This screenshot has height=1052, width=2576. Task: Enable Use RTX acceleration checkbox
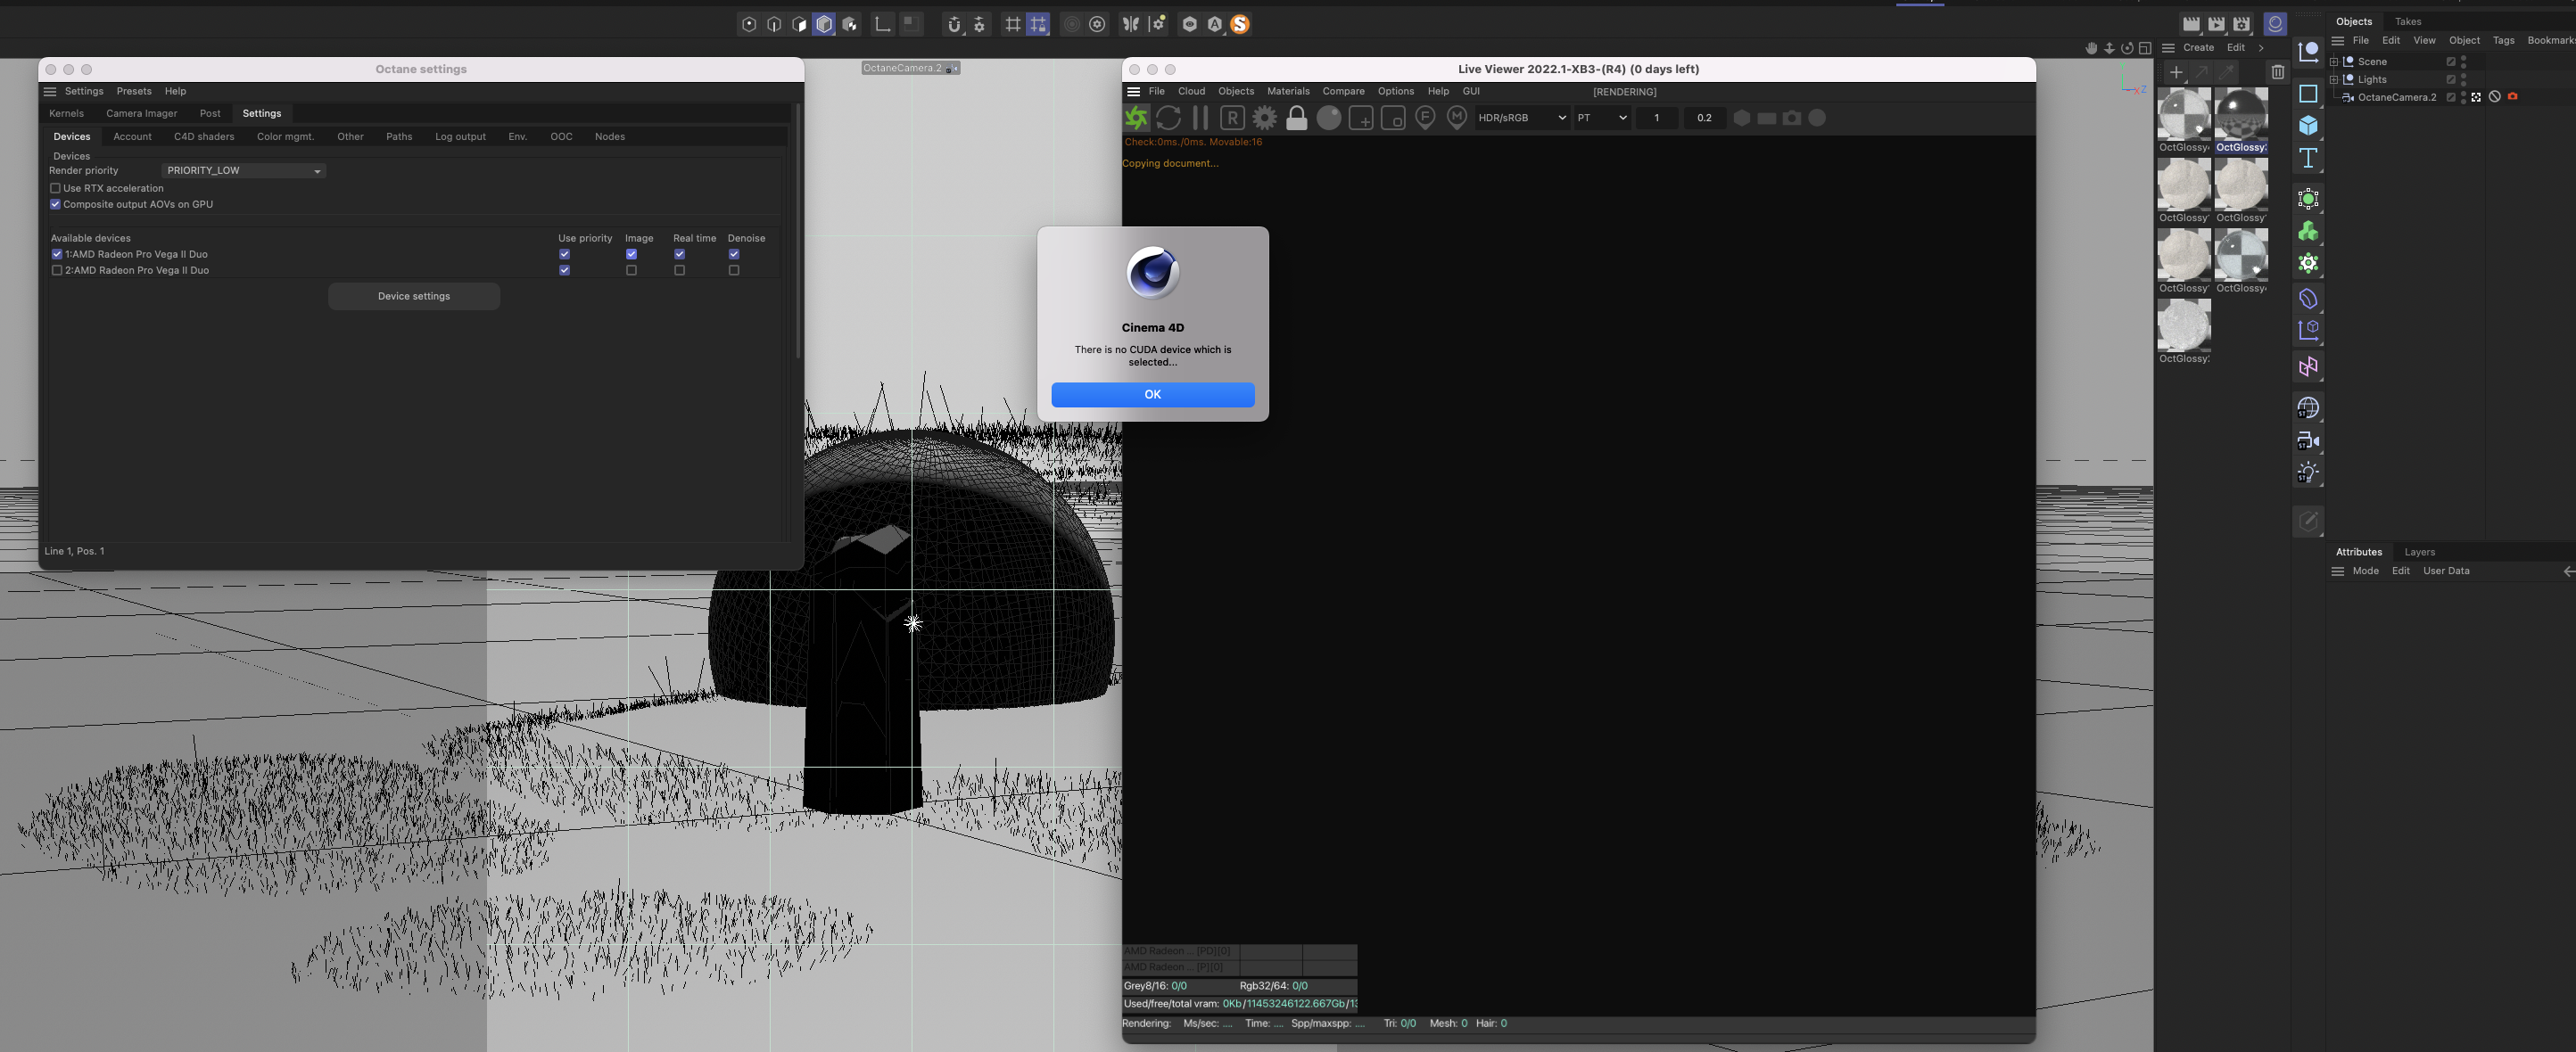[56, 188]
